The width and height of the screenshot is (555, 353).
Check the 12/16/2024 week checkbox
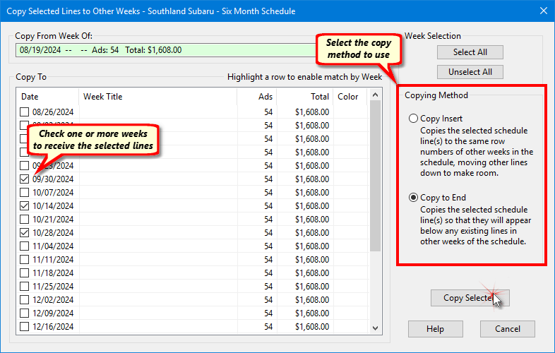[x=24, y=326]
